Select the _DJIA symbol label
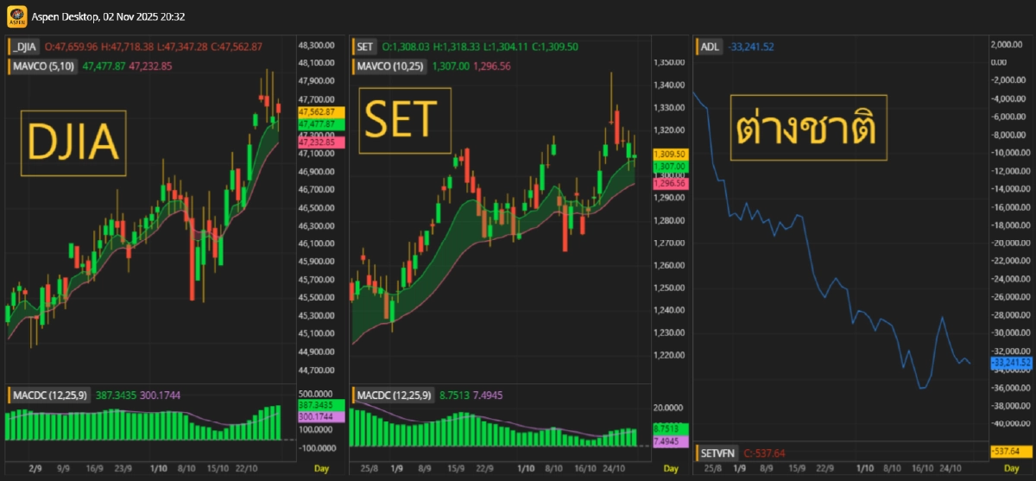Viewport: 1036px width, 481px height. pos(25,47)
